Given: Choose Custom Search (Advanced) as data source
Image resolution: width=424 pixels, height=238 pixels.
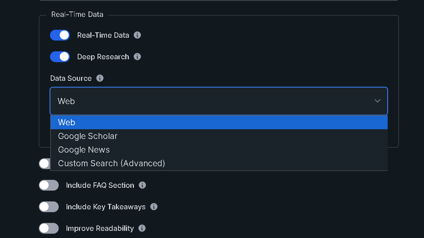Looking at the screenshot, I should click(x=111, y=163).
